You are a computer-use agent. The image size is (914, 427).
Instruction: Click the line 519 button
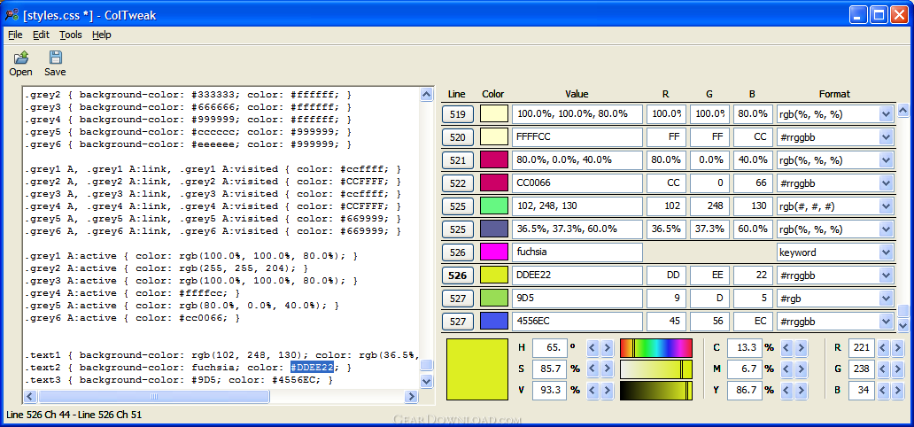[457, 114]
